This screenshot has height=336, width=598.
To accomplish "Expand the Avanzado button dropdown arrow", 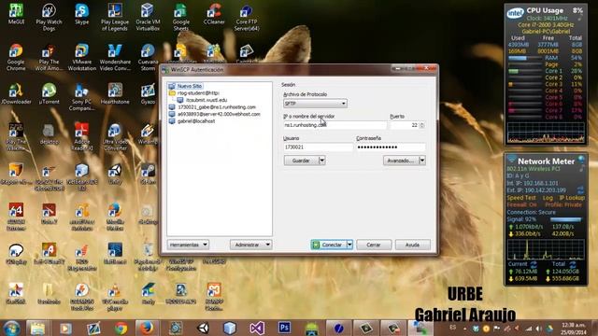I will click(422, 161).
